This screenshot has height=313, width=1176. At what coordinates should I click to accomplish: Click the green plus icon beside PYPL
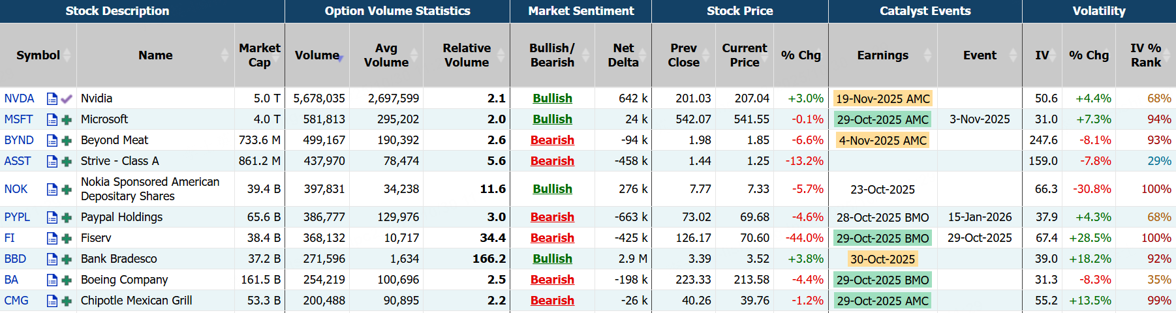coord(67,218)
